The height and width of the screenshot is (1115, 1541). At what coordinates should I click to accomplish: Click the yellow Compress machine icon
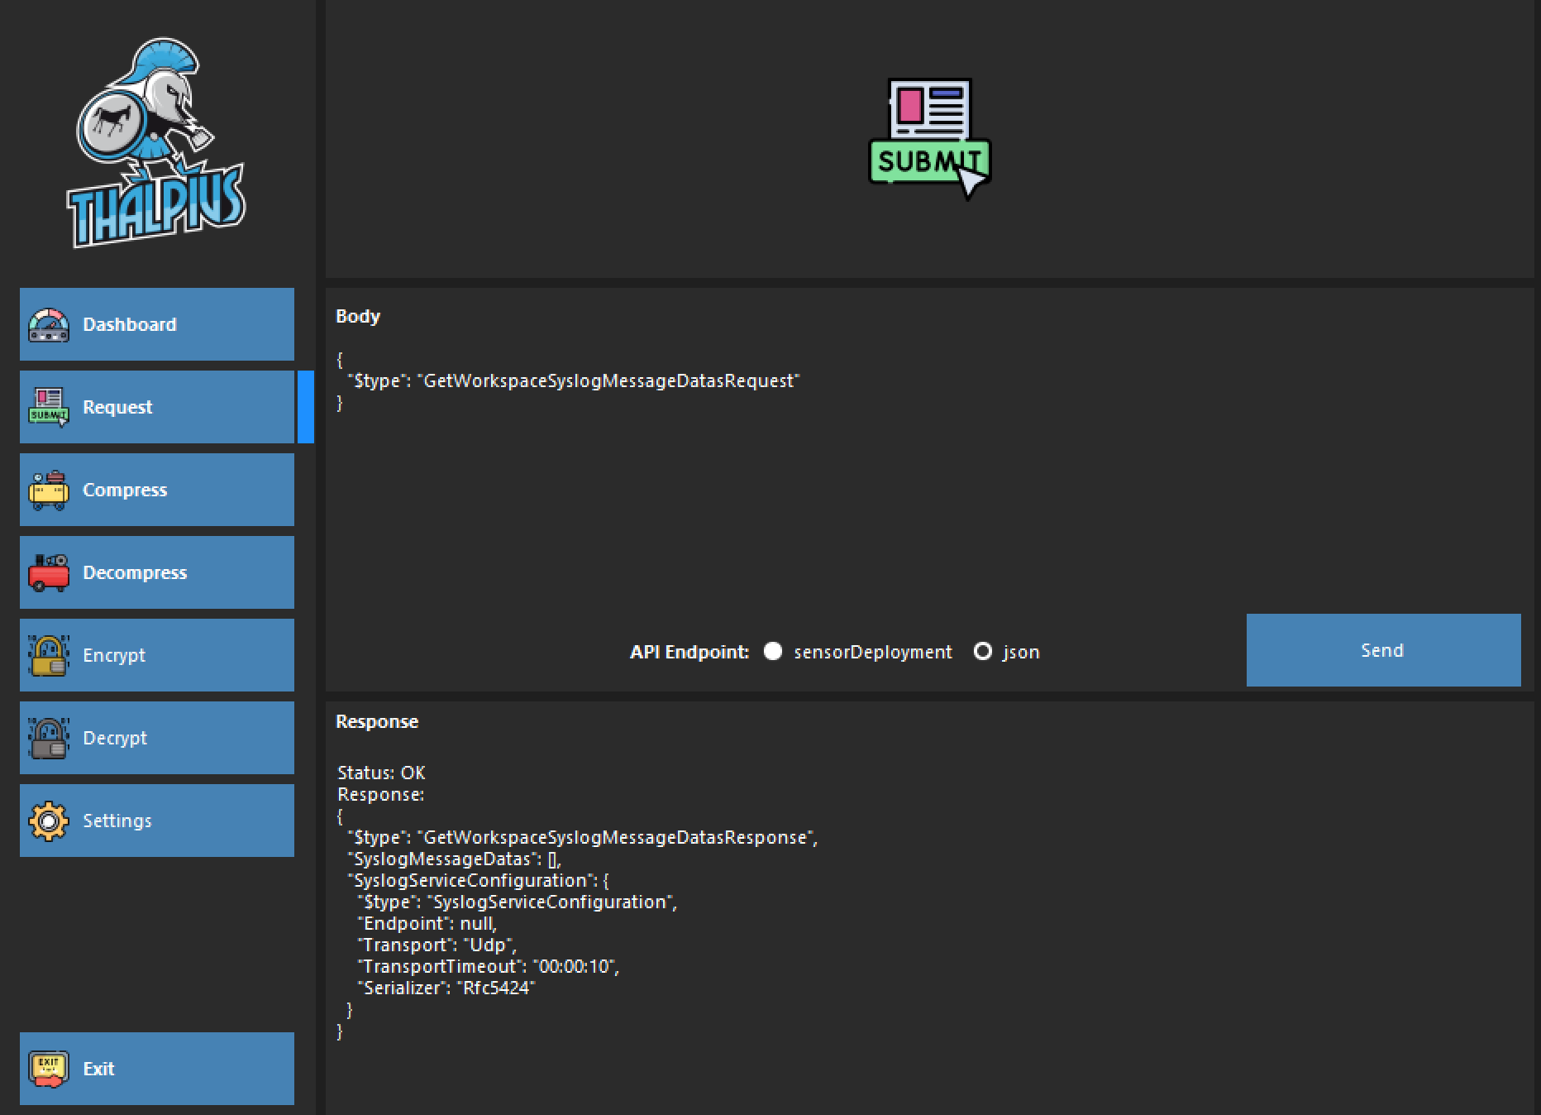[x=49, y=490]
